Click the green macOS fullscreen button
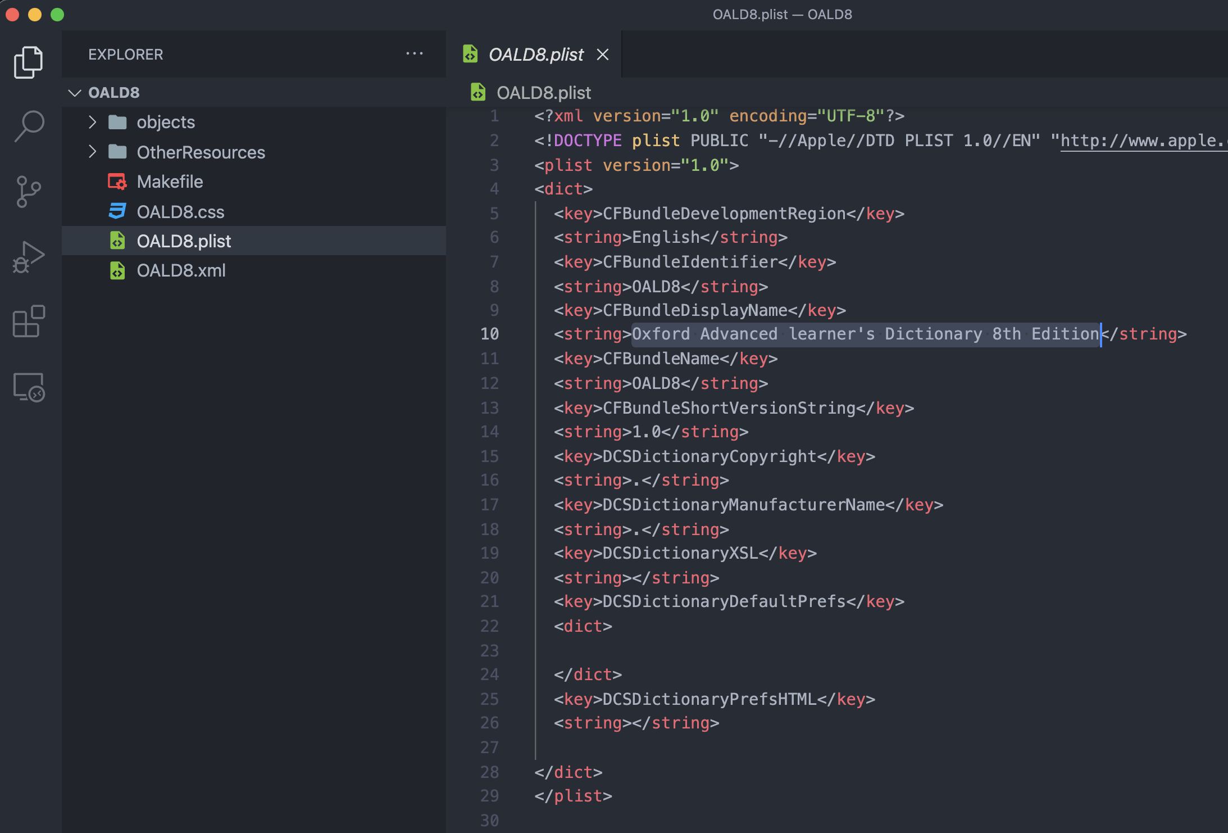Viewport: 1228px width, 833px height. (57, 15)
